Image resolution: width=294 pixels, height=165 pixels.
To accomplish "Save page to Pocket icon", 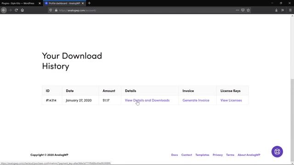I will point(243,10).
